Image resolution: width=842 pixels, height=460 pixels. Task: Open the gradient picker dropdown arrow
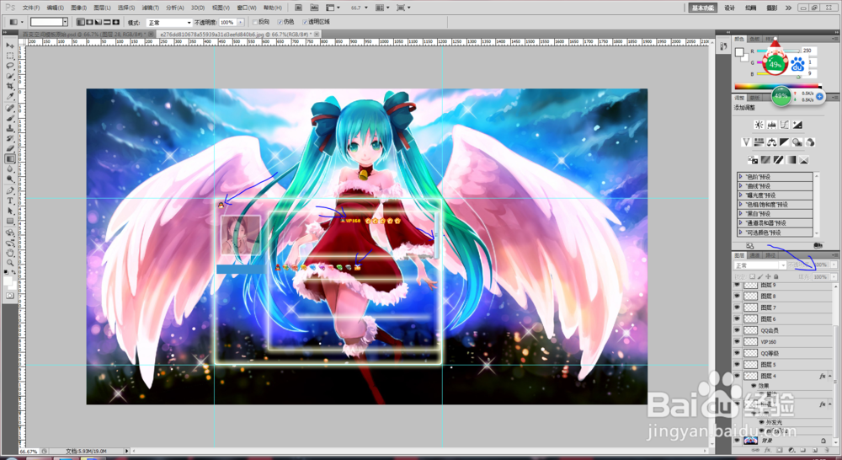coord(65,22)
